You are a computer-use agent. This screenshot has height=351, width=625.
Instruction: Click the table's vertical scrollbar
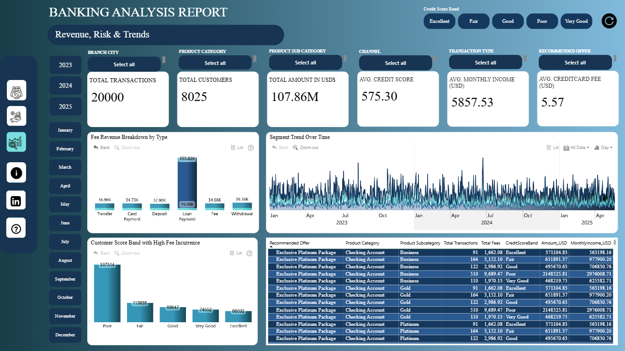click(615, 242)
